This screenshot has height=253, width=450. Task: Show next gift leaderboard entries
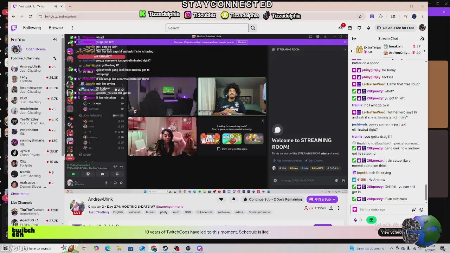424,51
